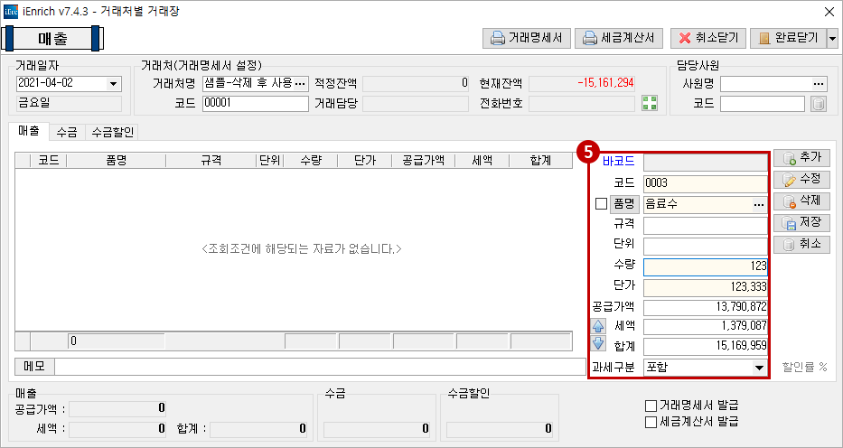Click the 삭제 button
The image size is (843, 448).
801,201
